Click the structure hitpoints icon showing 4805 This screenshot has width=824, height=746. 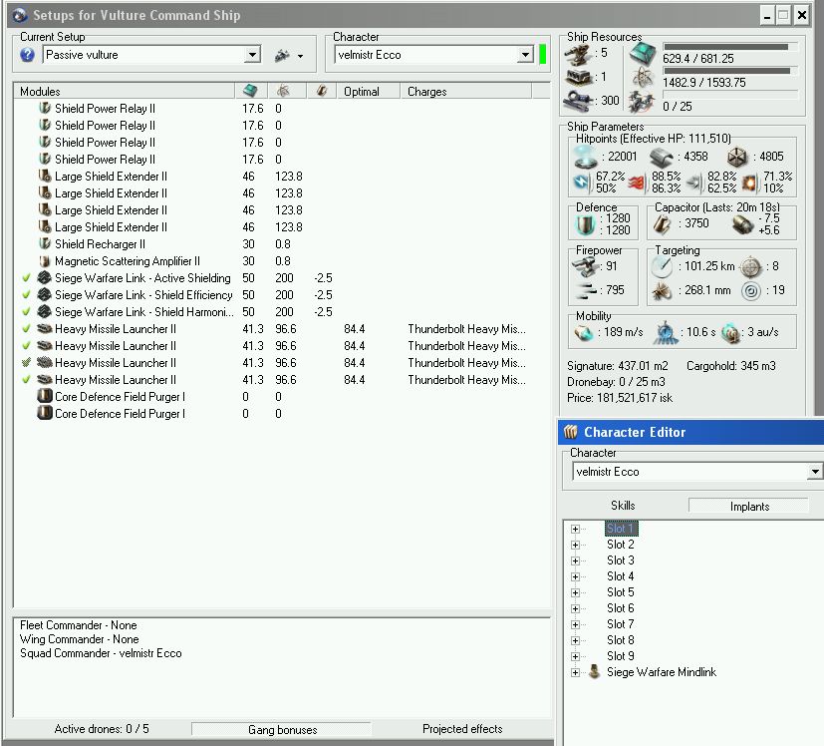(x=737, y=157)
